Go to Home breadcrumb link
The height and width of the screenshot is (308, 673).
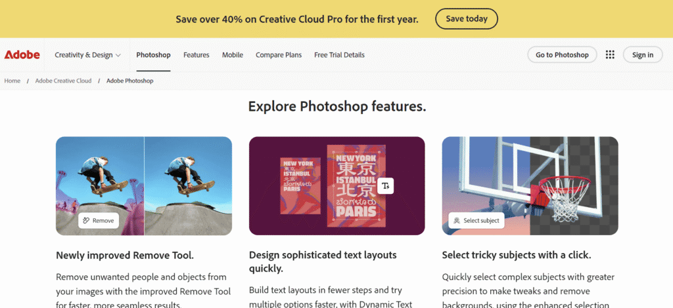[x=12, y=81]
